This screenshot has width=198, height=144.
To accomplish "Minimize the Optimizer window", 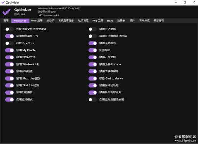I will point(176,3).
